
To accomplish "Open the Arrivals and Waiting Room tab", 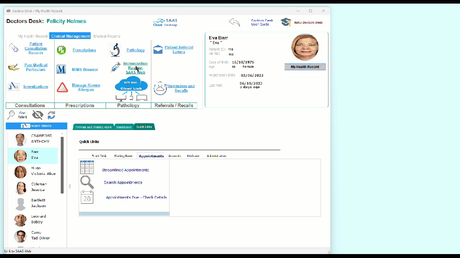I will 93,127.
